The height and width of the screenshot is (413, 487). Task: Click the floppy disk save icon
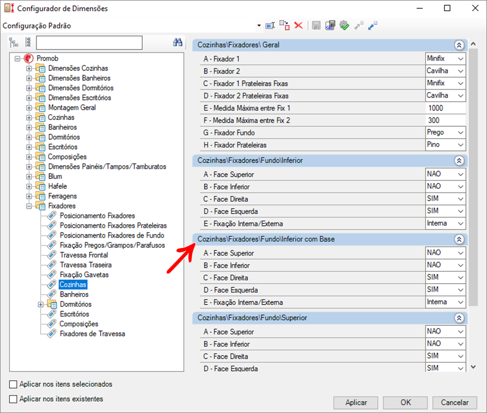click(316, 25)
